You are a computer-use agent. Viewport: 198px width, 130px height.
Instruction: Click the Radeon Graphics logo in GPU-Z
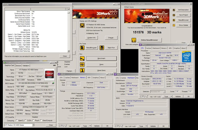(x=49, y=74)
